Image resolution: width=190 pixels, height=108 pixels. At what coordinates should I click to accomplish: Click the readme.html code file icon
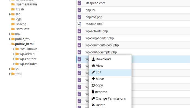click(x=79, y=24)
